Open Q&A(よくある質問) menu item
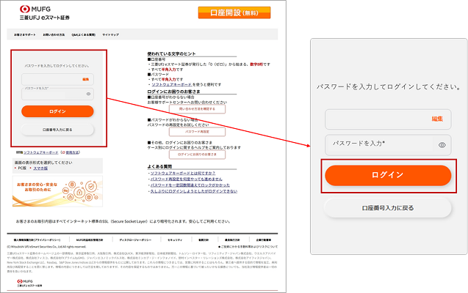468x293 pixels. click(83, 34)
